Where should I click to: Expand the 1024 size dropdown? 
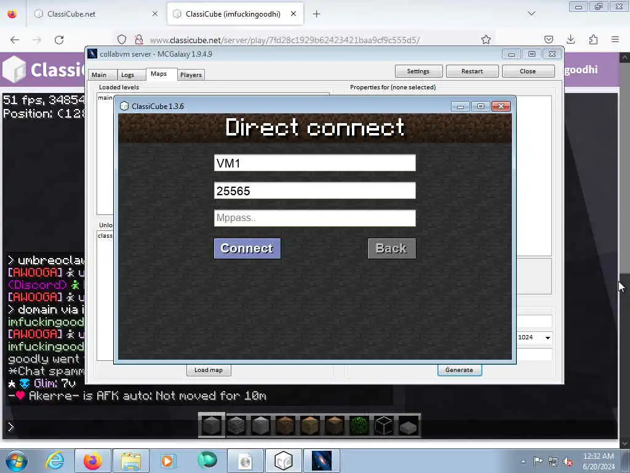548,338
